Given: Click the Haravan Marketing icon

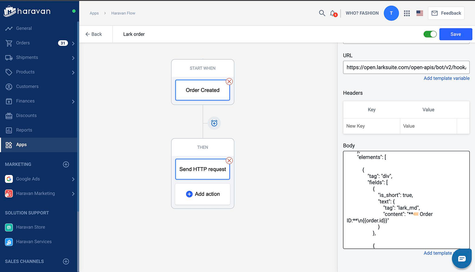Looking at the screenshot, I should click(x=9, y=193).
